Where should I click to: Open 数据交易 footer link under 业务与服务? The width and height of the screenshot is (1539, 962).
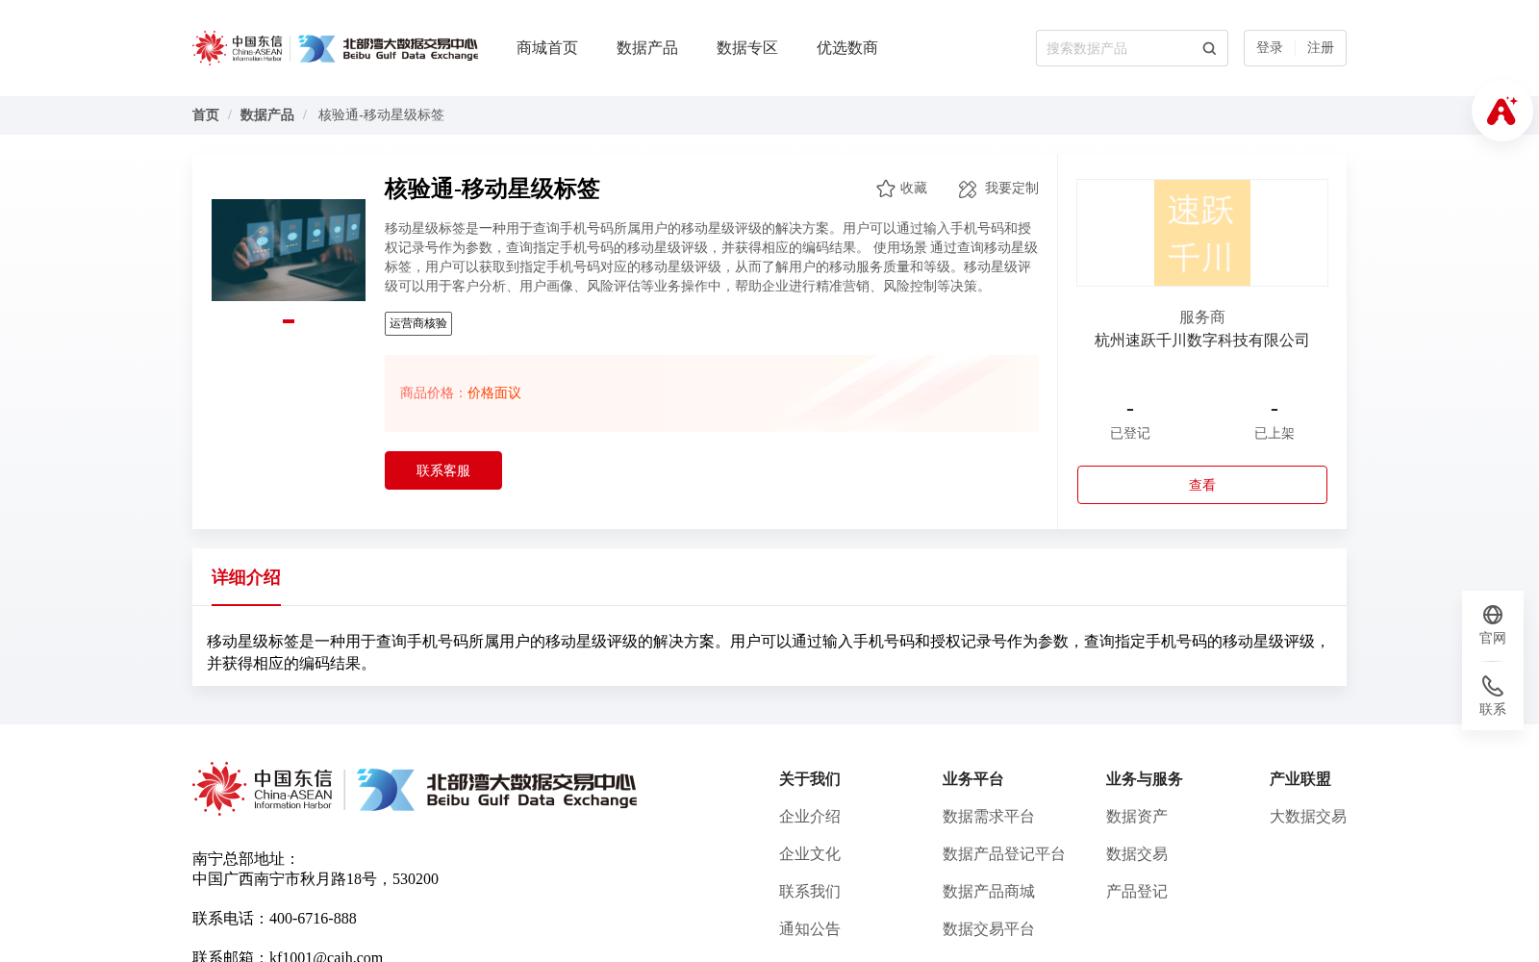(x=1137, y=854)
